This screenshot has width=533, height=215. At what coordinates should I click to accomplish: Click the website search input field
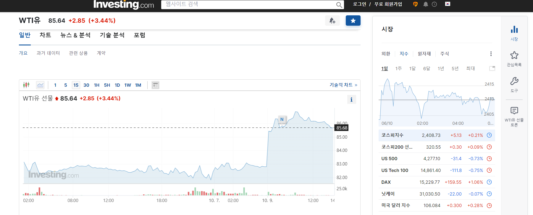coord(252,4)
